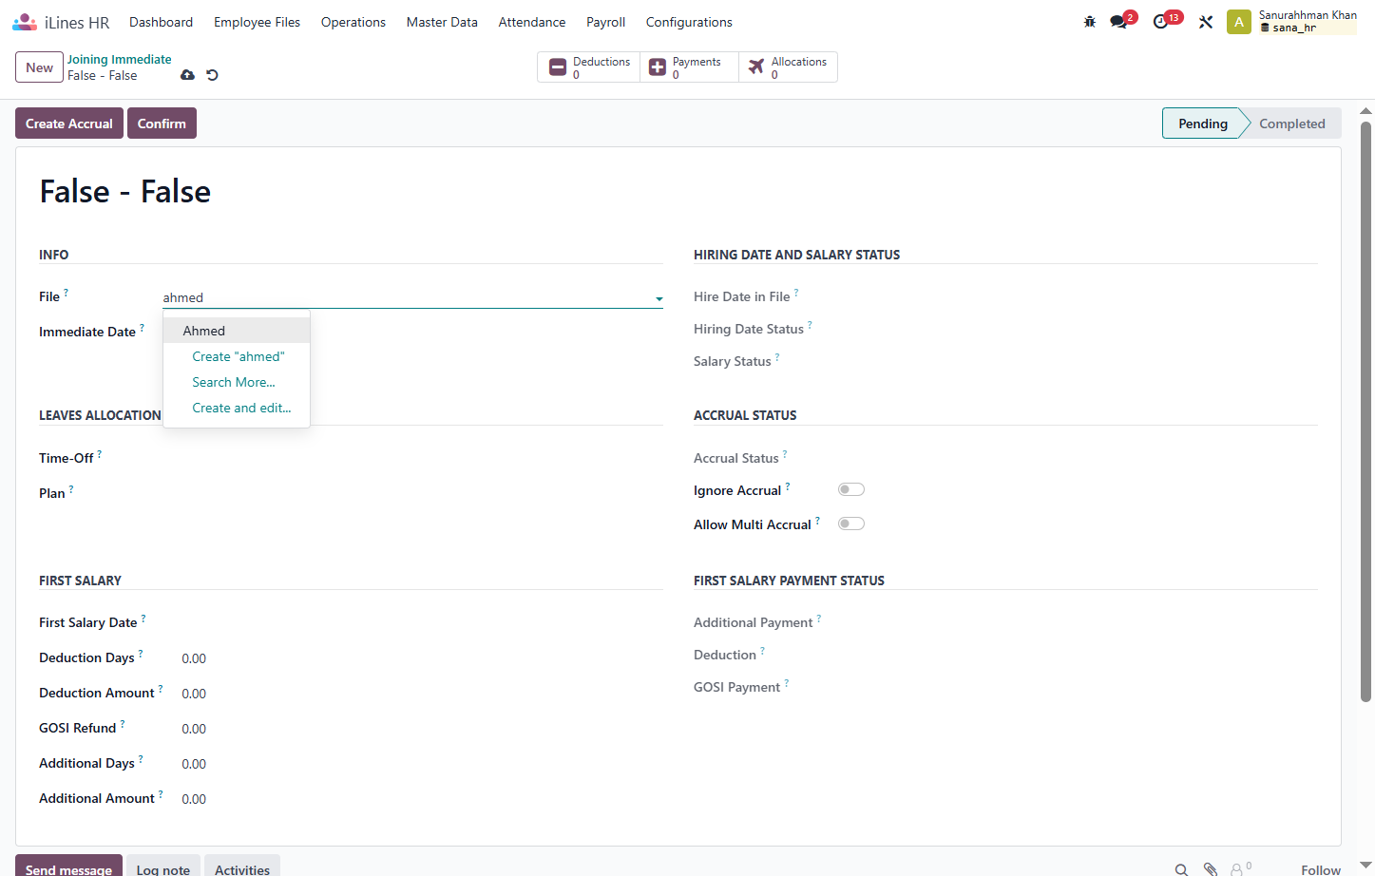Expand the File field dropdown arrow
1375x876 pixels.
[659, 298]
